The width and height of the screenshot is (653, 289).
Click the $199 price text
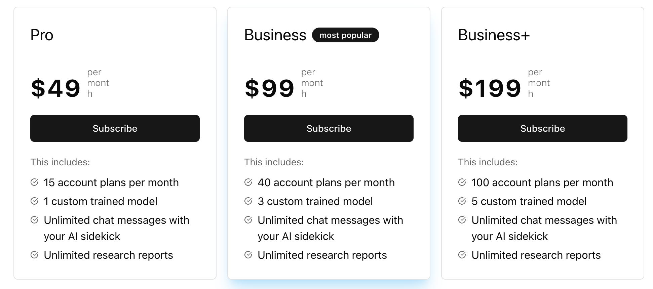490,88
